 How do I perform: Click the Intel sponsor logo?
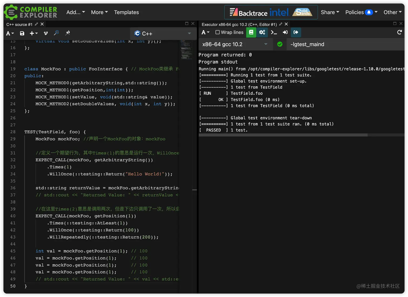tap(279, 12)
